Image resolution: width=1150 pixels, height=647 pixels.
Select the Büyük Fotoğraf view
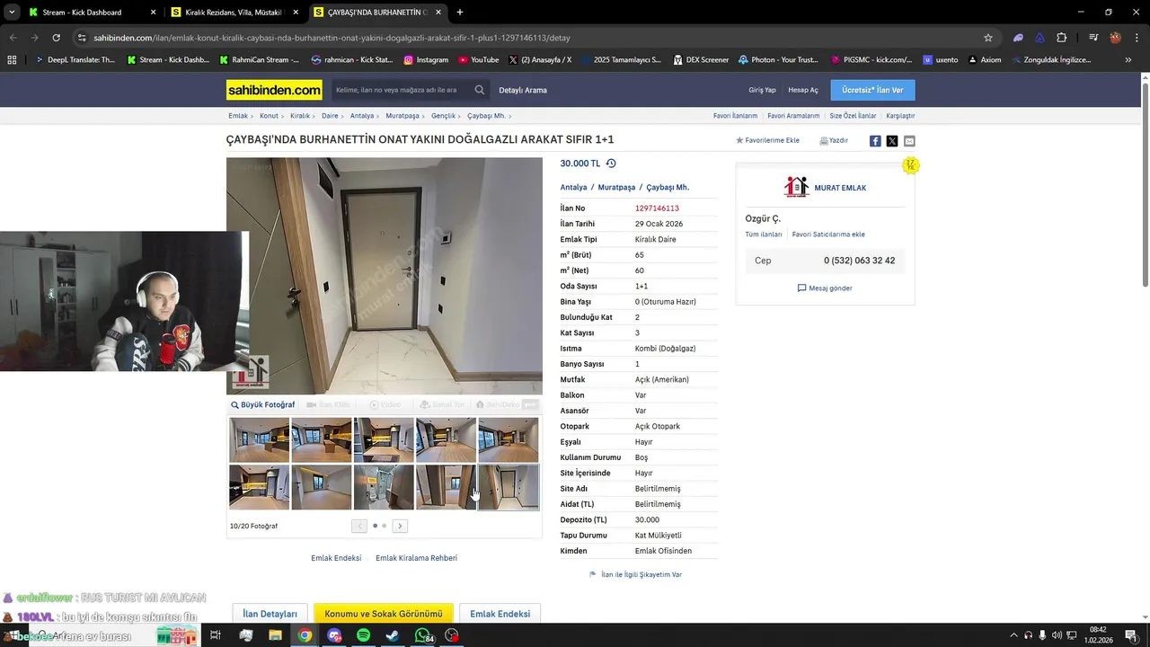tap(262, 405)
